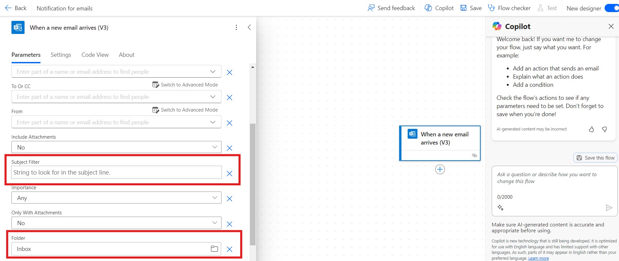Switch to the Parameters tab
This screenshot has width=619, height=261.
tap(26, 55)
